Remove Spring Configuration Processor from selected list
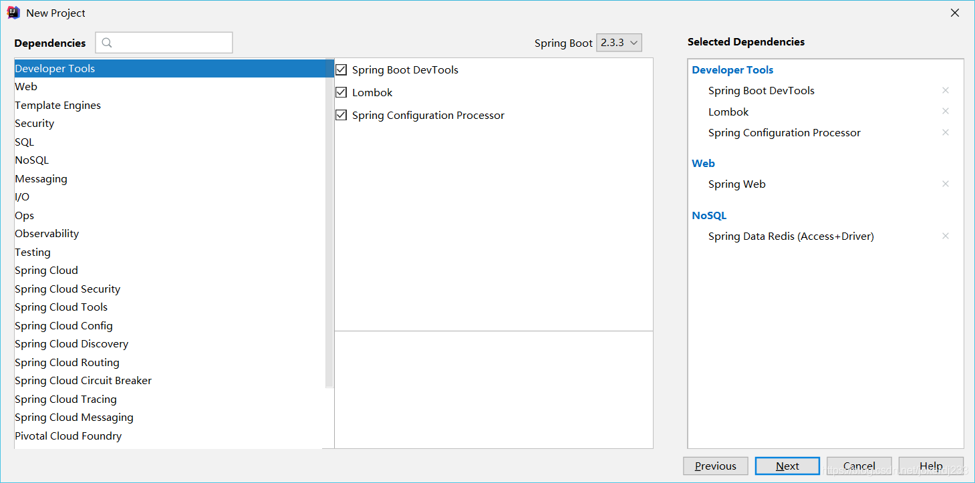Screen dimensions: 975x483 [945, 132]
